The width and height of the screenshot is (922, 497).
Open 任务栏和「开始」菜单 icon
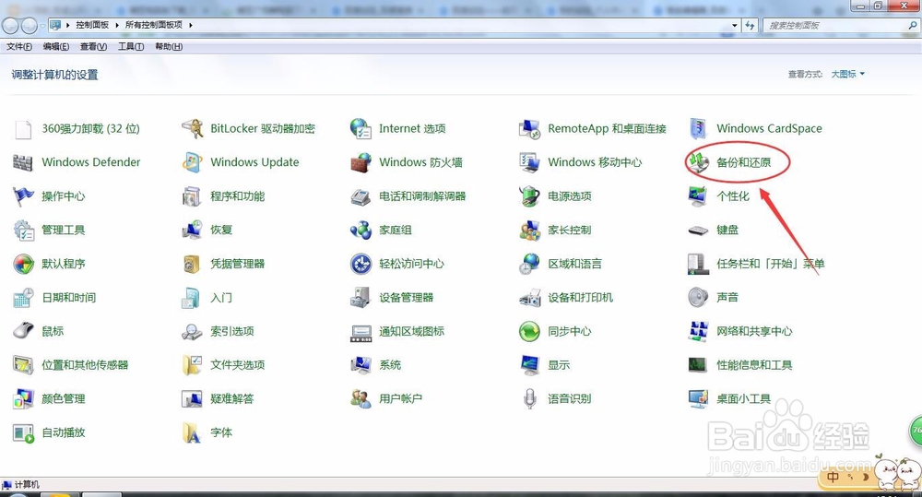[698, 264]
